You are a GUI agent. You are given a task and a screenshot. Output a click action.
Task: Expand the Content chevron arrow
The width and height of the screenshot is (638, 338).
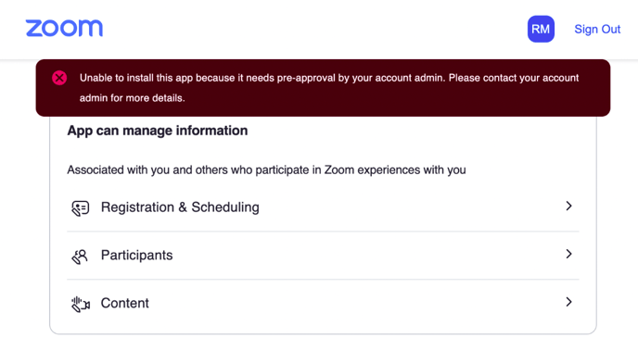568,302
